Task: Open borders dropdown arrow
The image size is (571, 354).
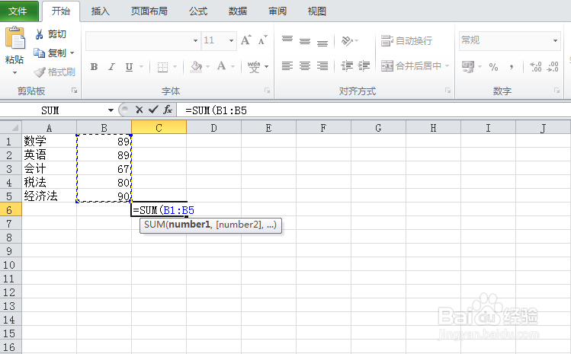Action: pyautogui.click(x=175, y=67)
